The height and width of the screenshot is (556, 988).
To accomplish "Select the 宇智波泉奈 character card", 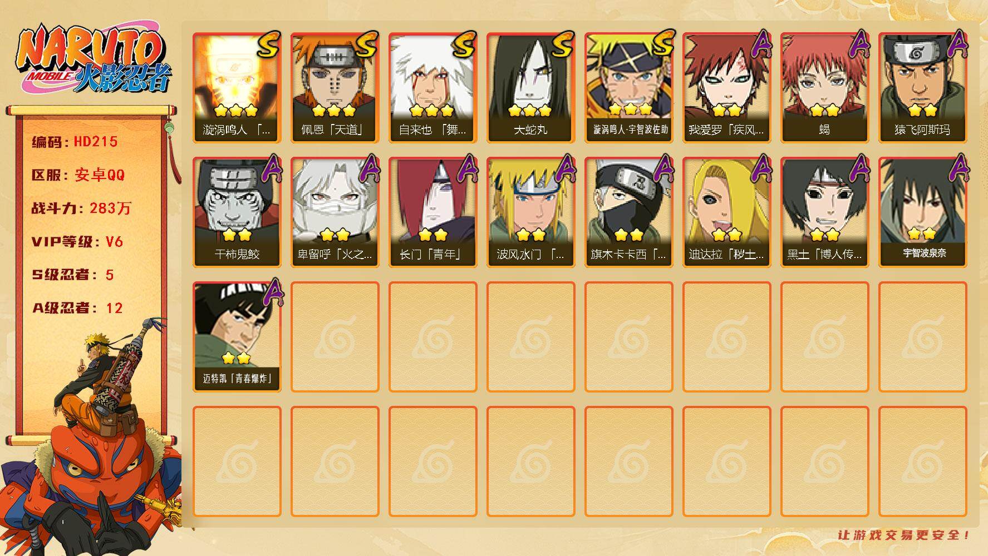I will pos(922,212).
